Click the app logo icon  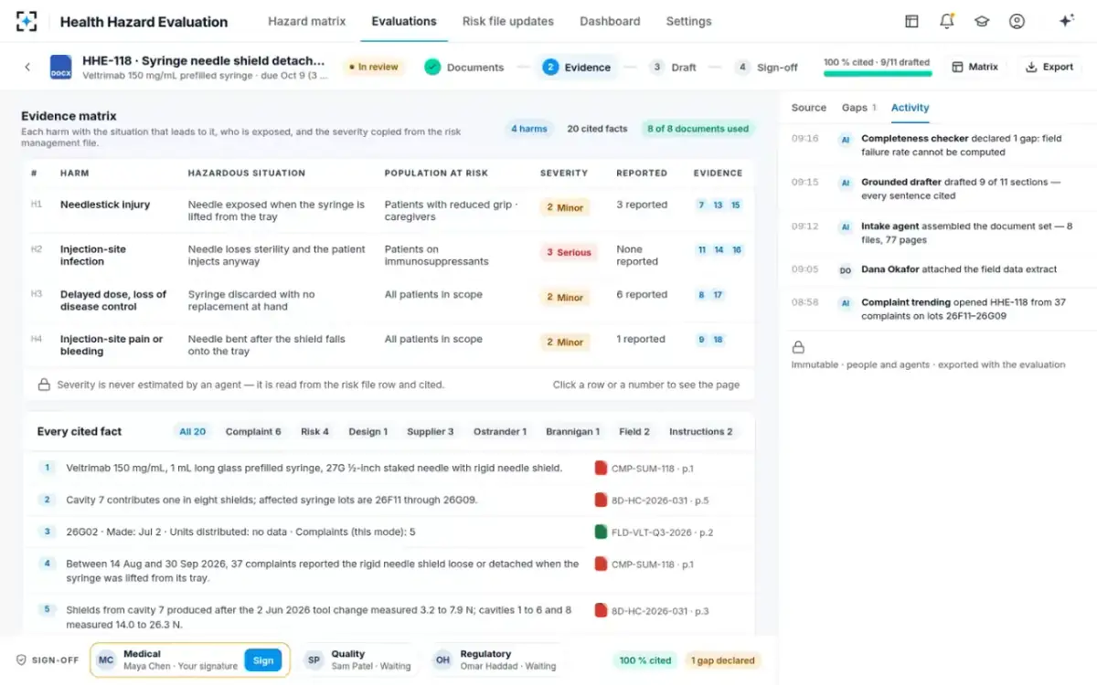coord(27,21)
